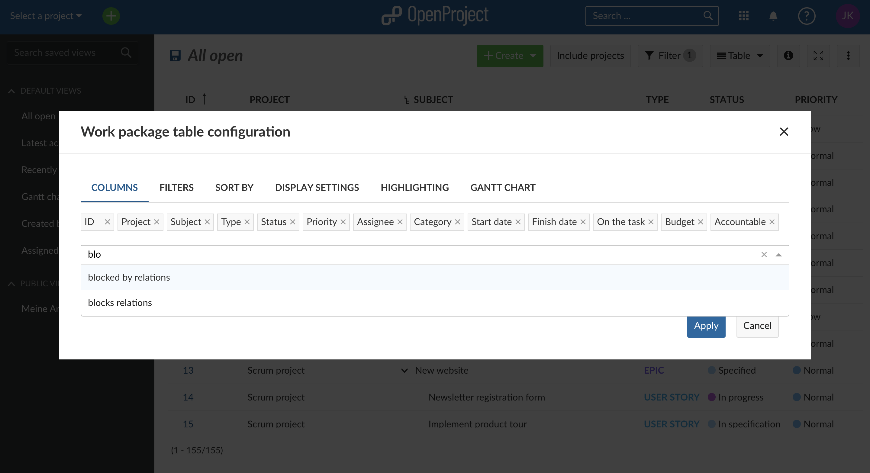Choose blocks relations option
This screenshot has height=473, width=870.
coord(120,303)
